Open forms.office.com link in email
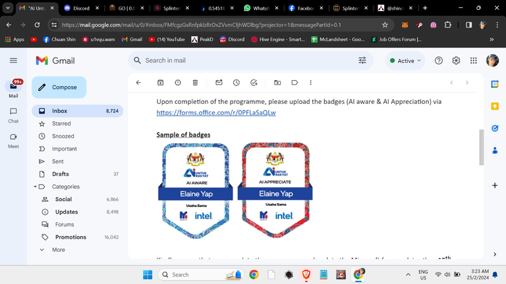The image size is (506, 284). pyautogui.click(x=216, y=112)
